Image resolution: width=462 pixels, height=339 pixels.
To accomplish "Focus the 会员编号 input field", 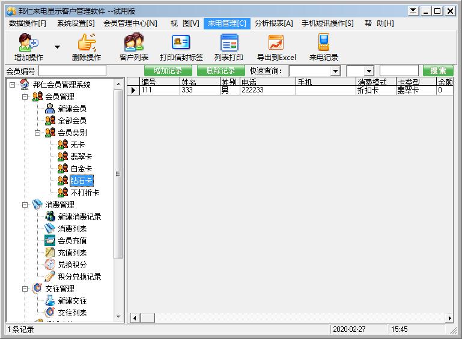I will click(72, 71).
